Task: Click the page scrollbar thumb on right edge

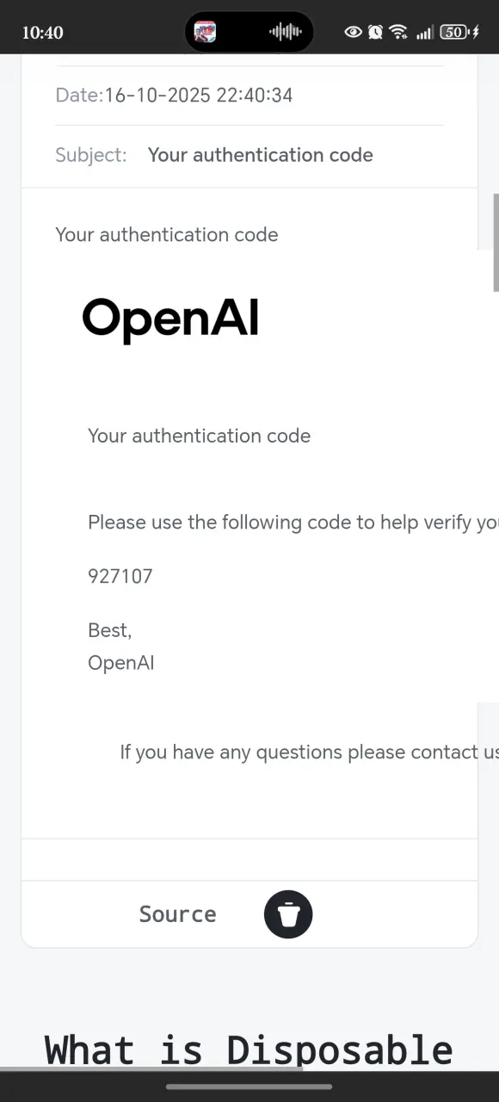Action: point(496,243)
